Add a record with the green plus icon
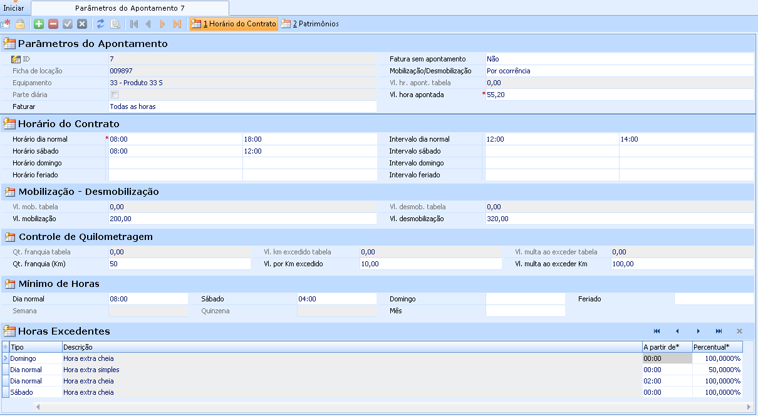Screen dimensions: 758x416 (x=39, y=24)
